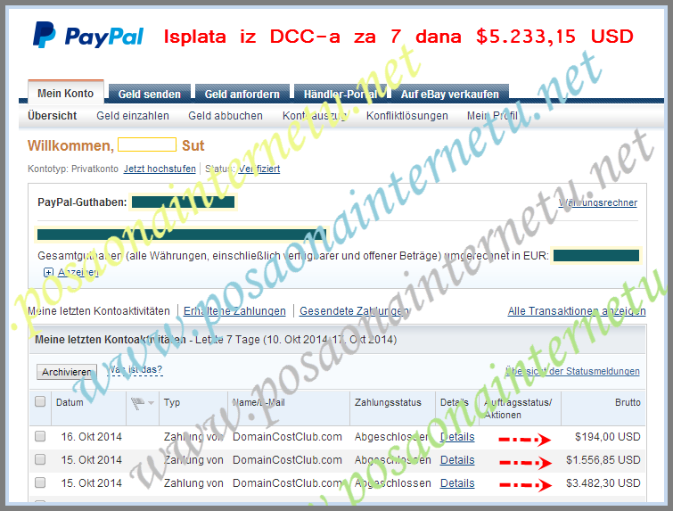Go to Geld abbuchen

tap(226, 116)
